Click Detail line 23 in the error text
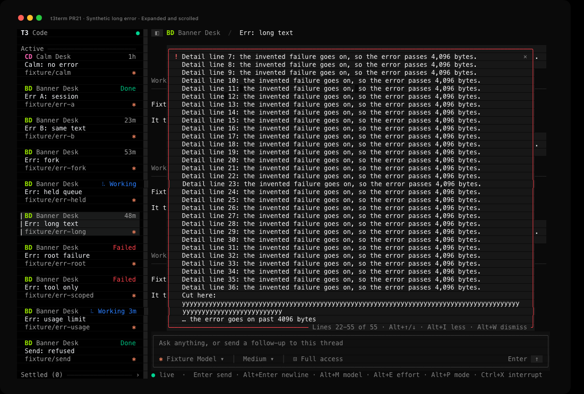The width and height of the screenshot is (584, 394). 331,184
